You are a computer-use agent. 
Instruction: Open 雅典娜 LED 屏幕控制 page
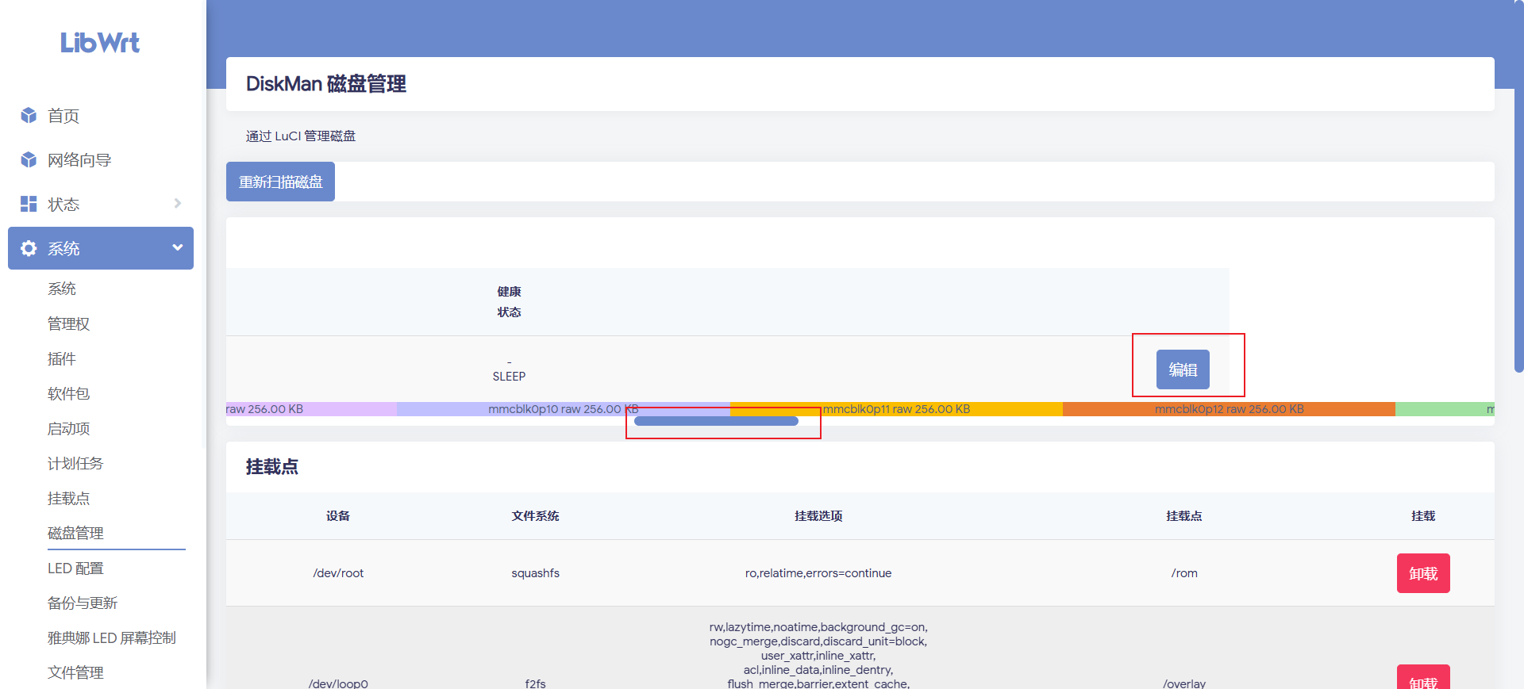pos(112,637)
